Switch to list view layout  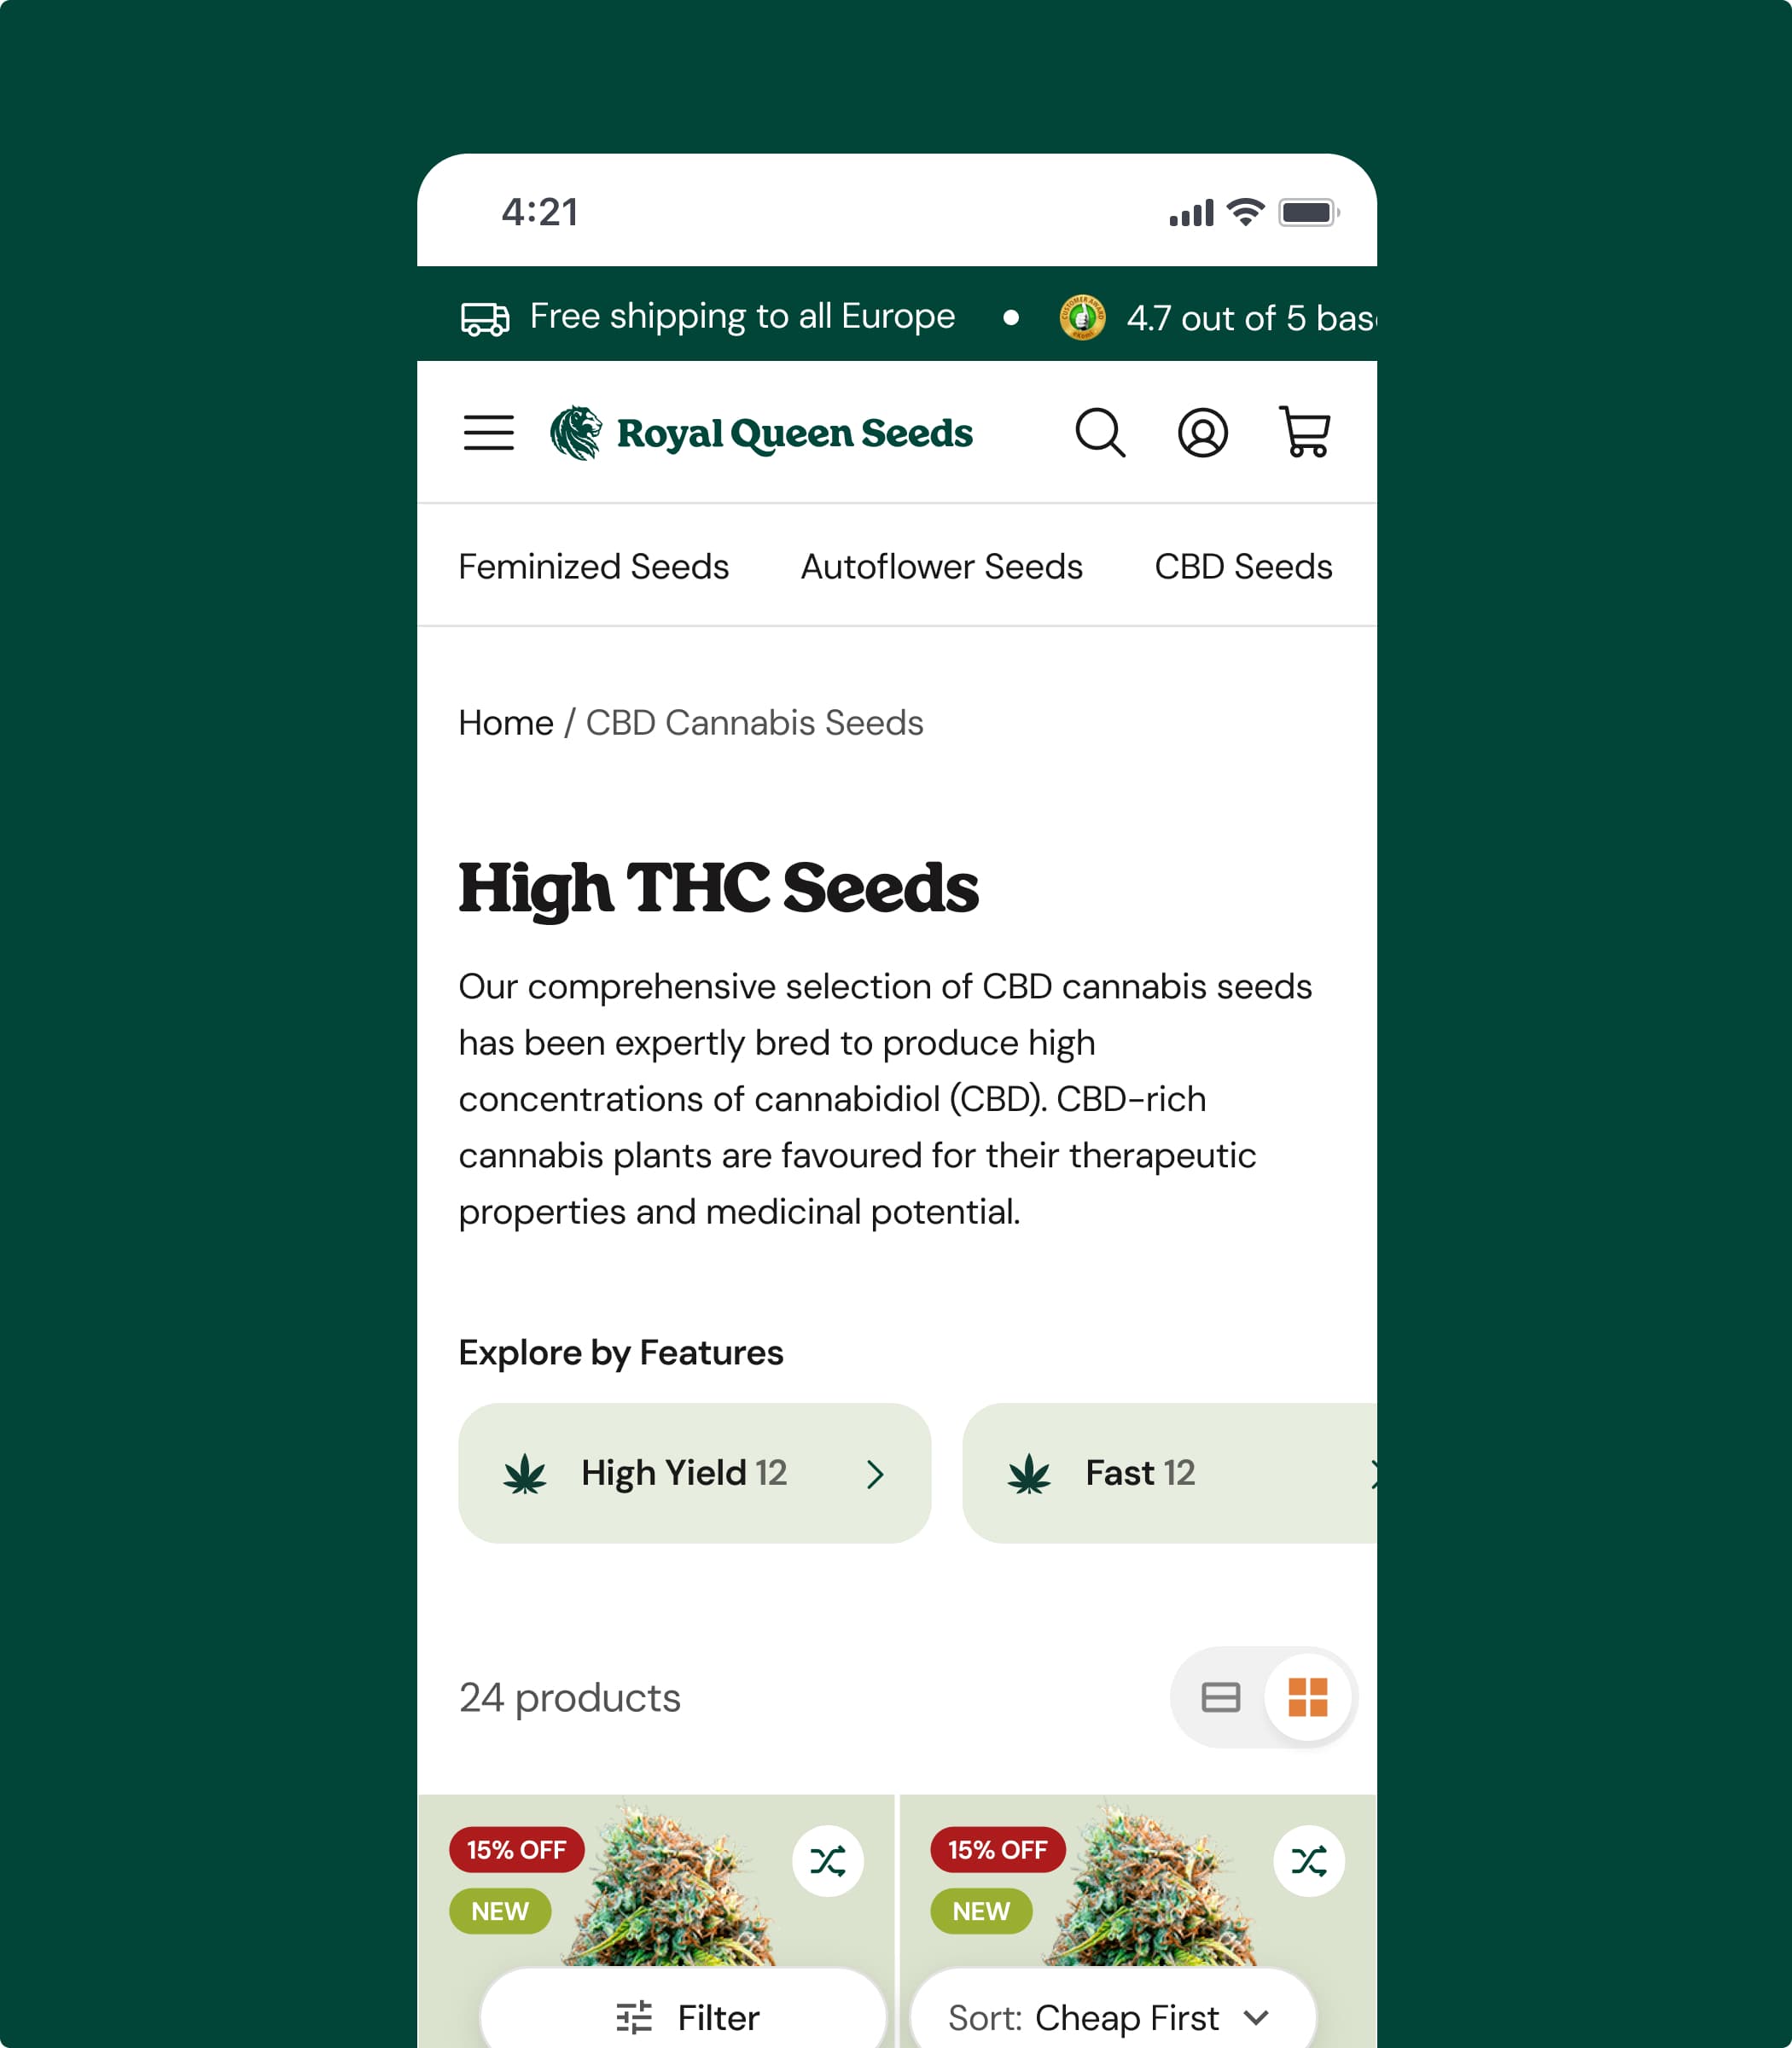click(1220, 1697)
